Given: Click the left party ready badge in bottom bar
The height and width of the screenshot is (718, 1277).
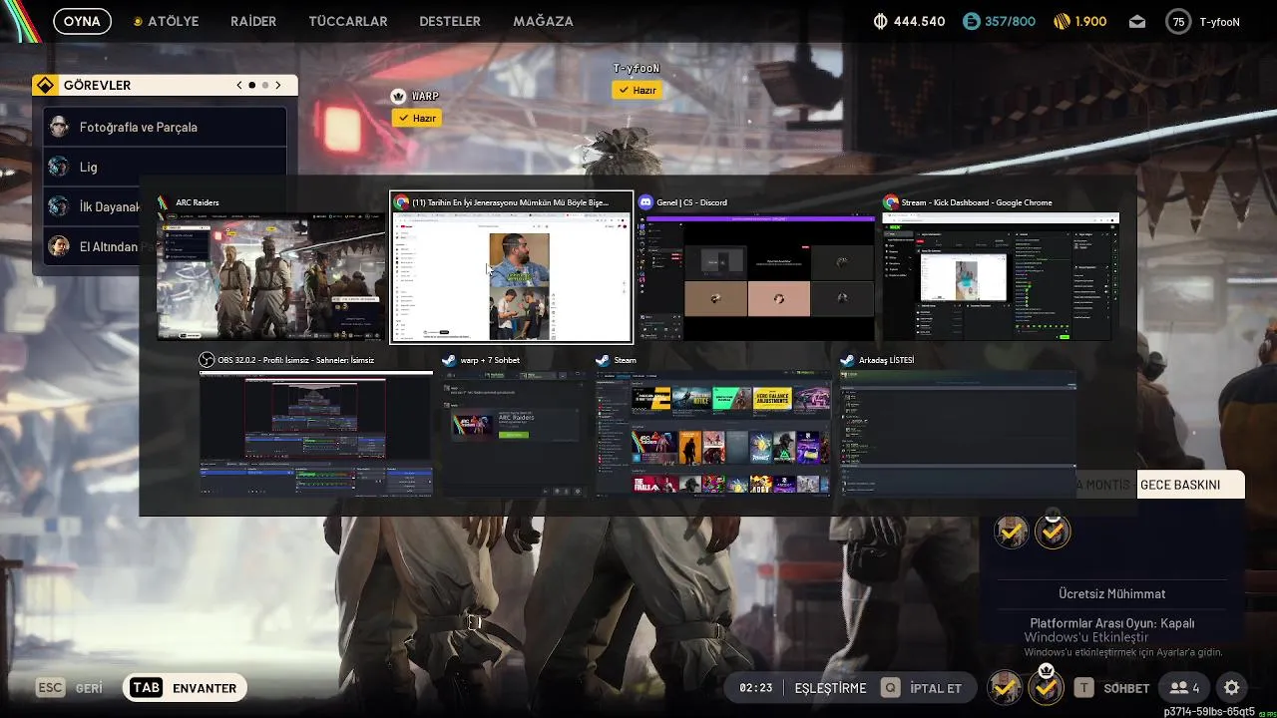Looking at the screenshot, I should coord(1006,687).
